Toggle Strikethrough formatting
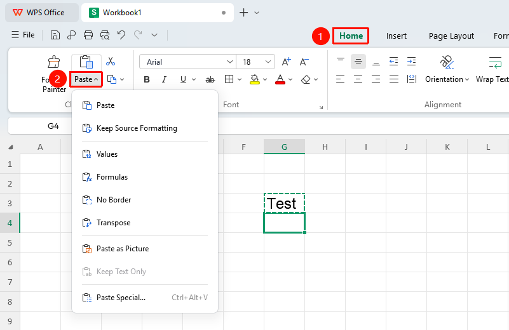Screen dimensions: 509x330 click(x=210, y=79)
